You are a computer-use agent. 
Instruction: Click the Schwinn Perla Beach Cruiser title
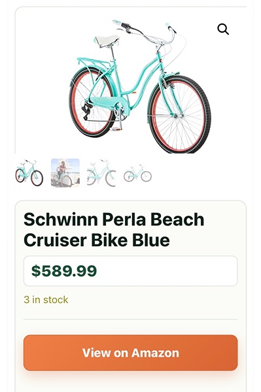(x=114, y=229)
